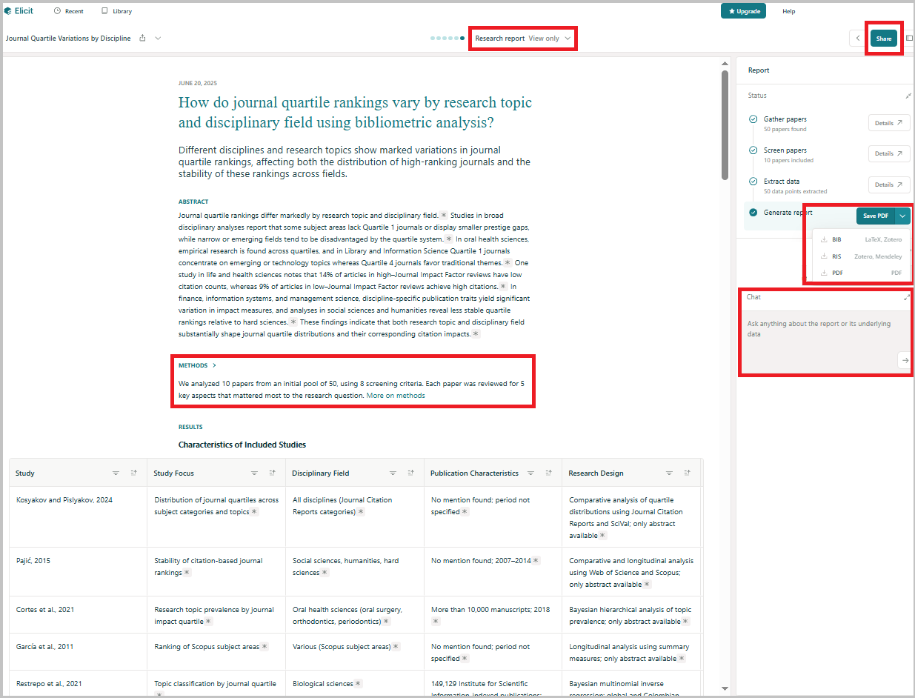
Task: Open the Library page
Action: pos(117,11)
